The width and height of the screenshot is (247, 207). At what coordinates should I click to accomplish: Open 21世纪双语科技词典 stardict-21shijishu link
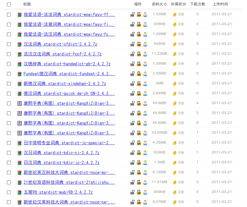click(69, 182)
